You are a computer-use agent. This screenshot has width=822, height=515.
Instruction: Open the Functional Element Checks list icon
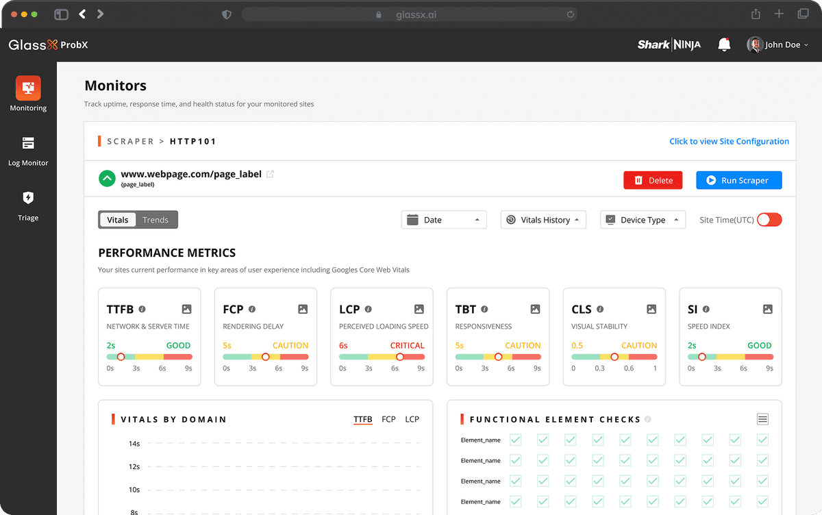(762, 418)
